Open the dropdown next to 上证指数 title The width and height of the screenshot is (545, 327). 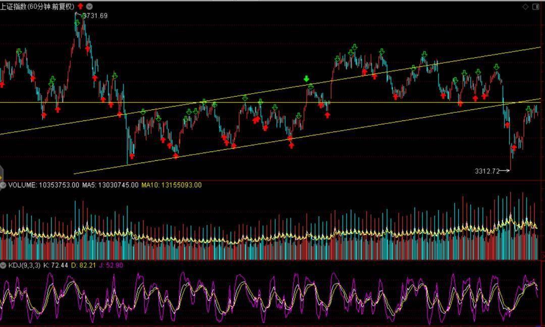pos(89,6)
